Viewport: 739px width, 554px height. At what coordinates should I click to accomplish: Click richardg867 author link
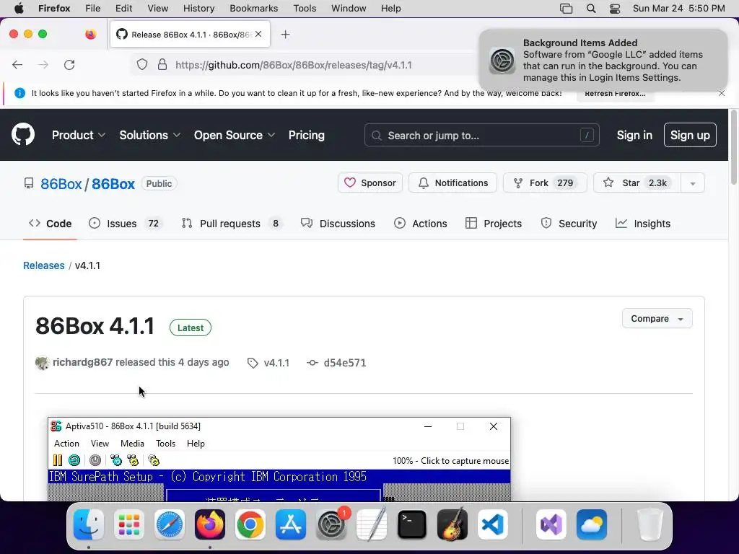[x=82, y=362]
